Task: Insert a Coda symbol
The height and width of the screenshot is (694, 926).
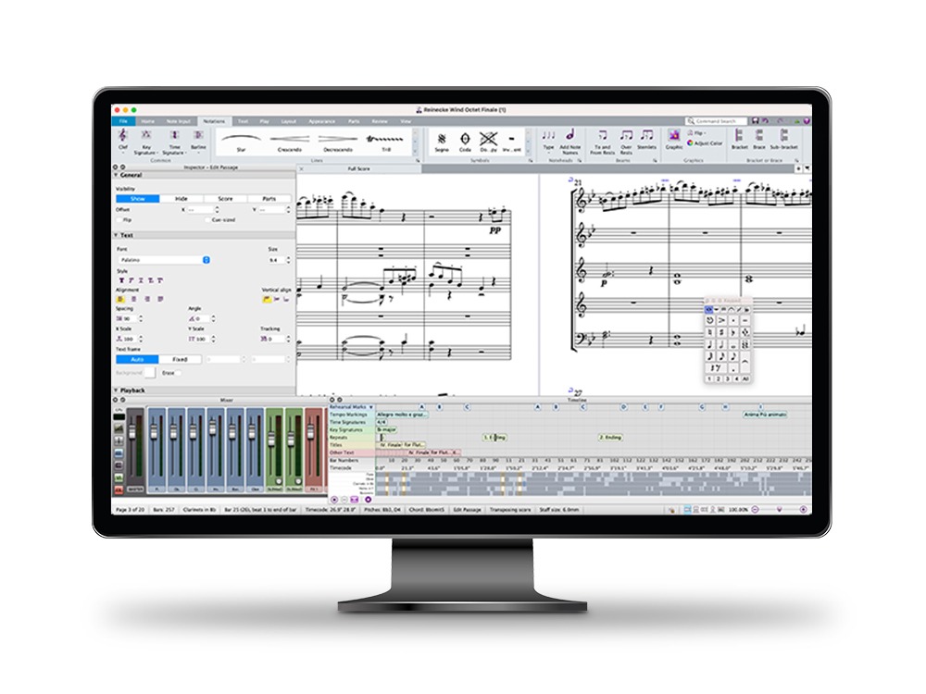Action: [x=463, y=139]
